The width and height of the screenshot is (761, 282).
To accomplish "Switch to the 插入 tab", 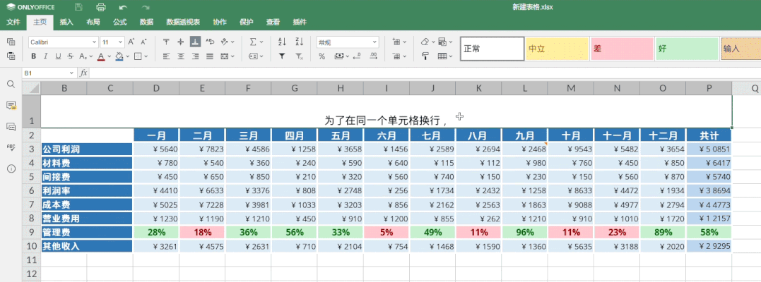I will 66,22.
